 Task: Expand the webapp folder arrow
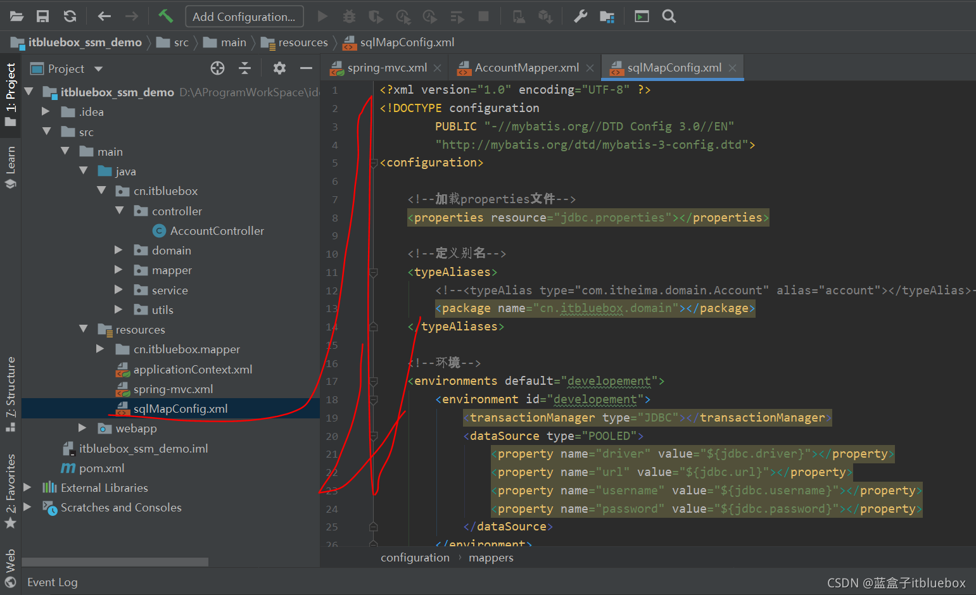click(82, 428)
